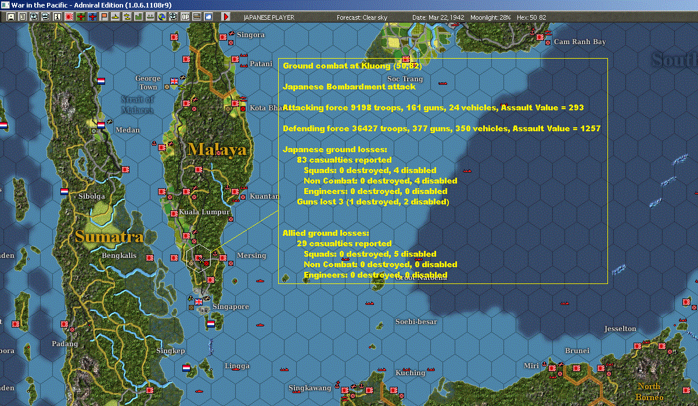Select the Japanese flag unit at Patani
The image size is (698, 406).
click(235, 59)
